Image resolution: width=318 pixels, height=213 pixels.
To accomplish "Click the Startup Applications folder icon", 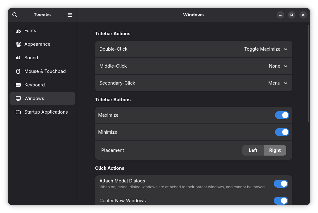I will (18, 112).
